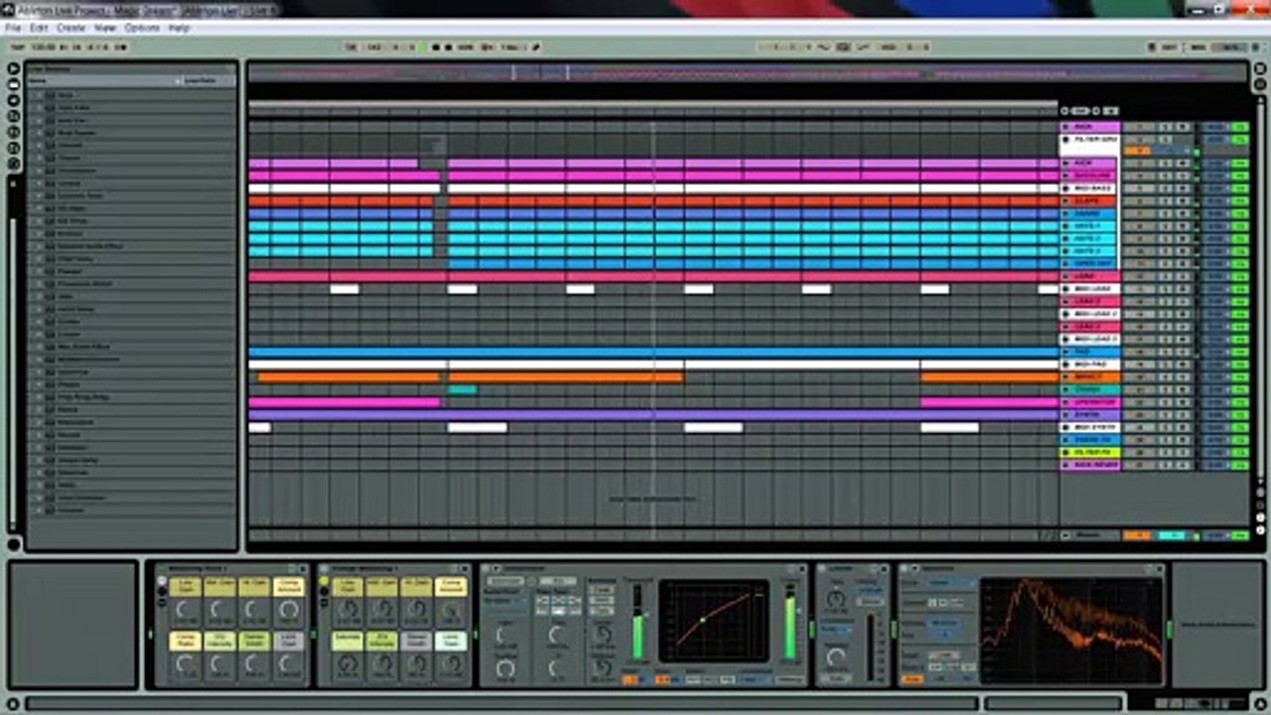Click the Spectrum analyzer display

pos(1071,631)
